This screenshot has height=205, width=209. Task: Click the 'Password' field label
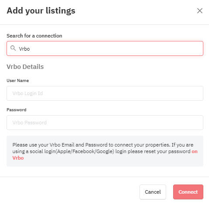tap(17, 110)
